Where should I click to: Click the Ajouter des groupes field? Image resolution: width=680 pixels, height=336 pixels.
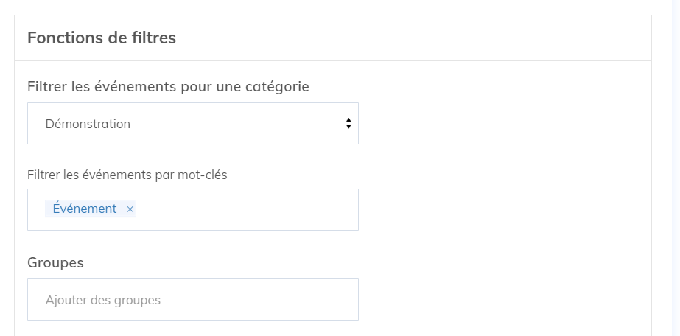[192, 299]
